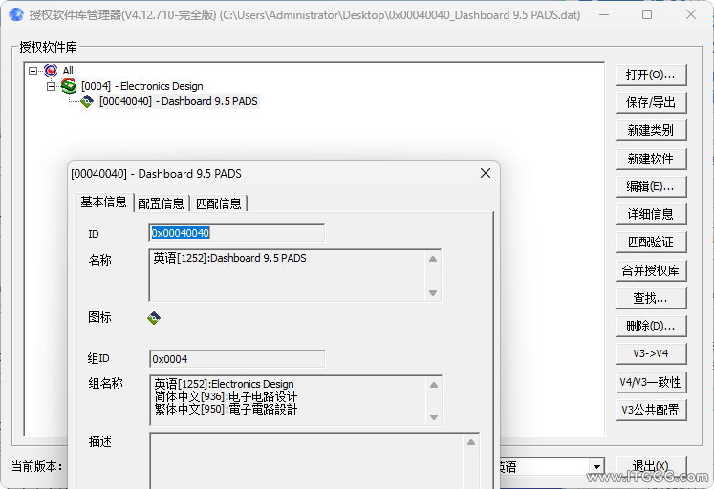The height and width of the screenshot is (489, 714).
Task: Click the 简体中文[936]:电子电路设计 line
Action: [226, 396]
